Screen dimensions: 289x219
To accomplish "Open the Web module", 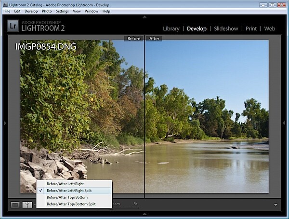I will pyautogui.click(x=270, y=28).
